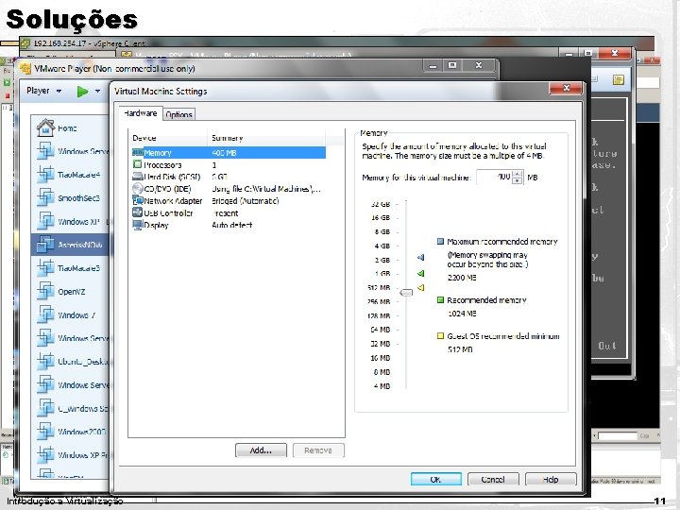Select the Processors device icon

[x=138, y=164]
